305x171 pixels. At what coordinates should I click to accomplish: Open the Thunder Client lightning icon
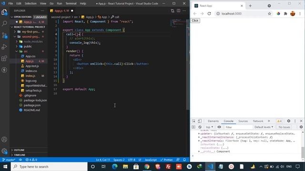click(4, 70)
